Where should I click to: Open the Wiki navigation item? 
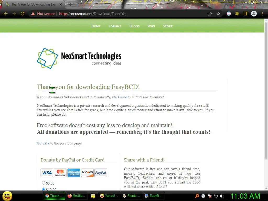(151, 26)
